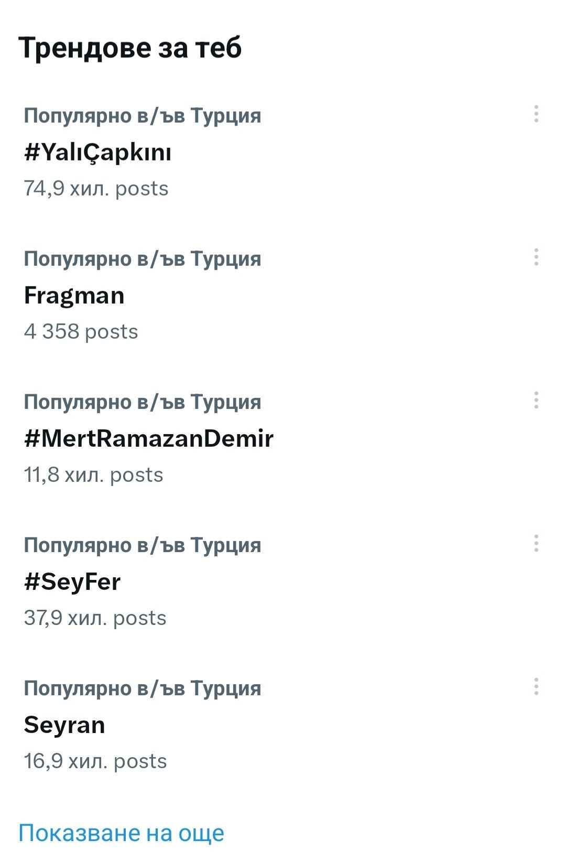The width and height of the screenshot is (566, 862).
Task: Tap the three-dot menu beside #SeyFer
Action: pos(536,543)
